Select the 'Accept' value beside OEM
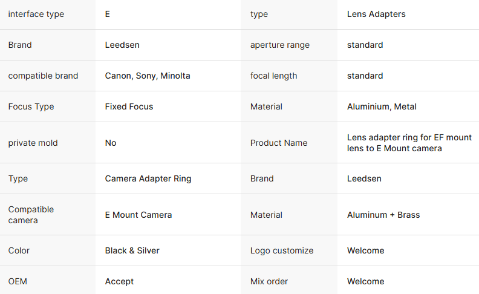479x294 pixels. point(119,281)
